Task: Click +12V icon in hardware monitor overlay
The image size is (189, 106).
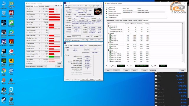Action: (x=156, y=76)
